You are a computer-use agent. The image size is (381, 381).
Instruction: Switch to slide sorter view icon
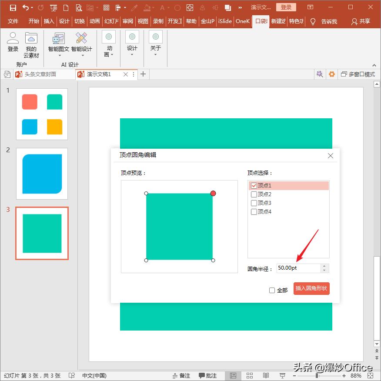(x=250, y=375)
